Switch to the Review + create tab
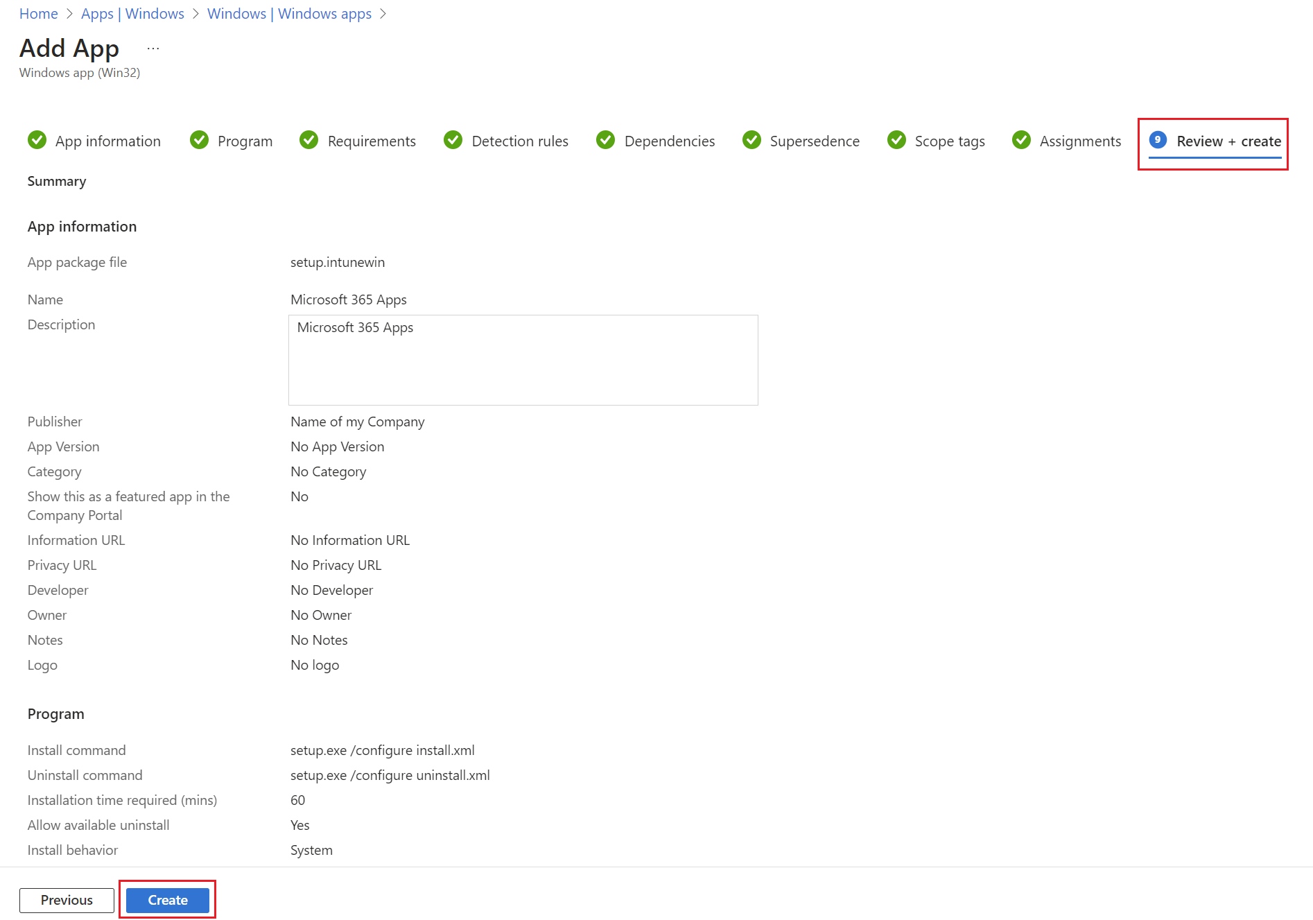1313x920 pixels. click(1229, 141)
